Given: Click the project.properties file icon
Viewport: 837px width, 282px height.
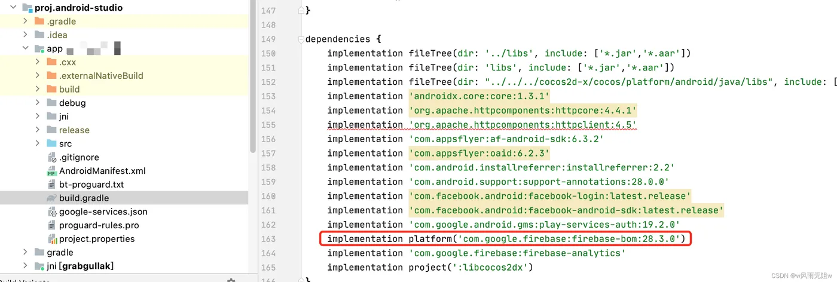Looking at the screenshot, I should [x=52, y=239].
